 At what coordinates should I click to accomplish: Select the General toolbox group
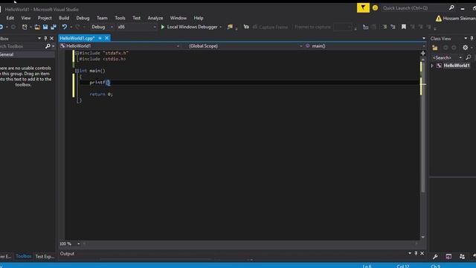28,54
